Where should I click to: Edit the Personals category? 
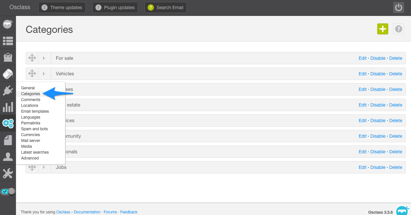pos(363,152)
